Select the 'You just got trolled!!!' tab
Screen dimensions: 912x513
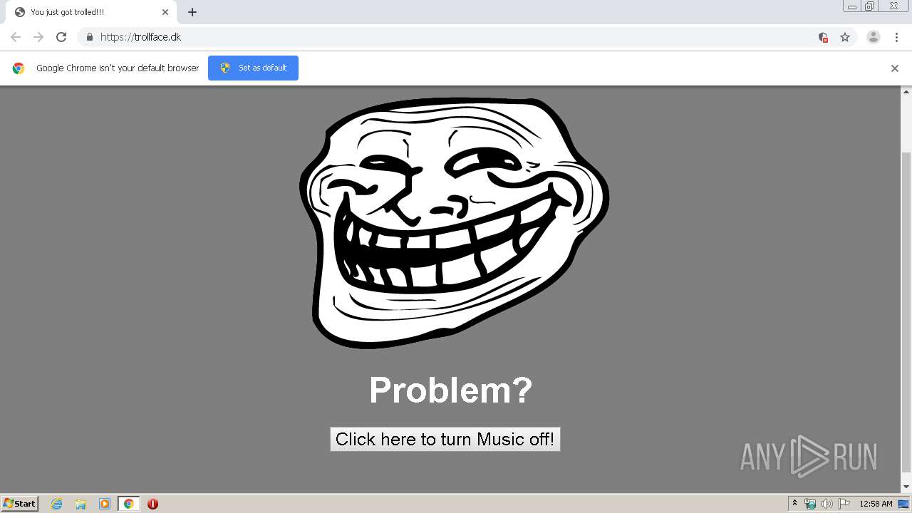90,12
